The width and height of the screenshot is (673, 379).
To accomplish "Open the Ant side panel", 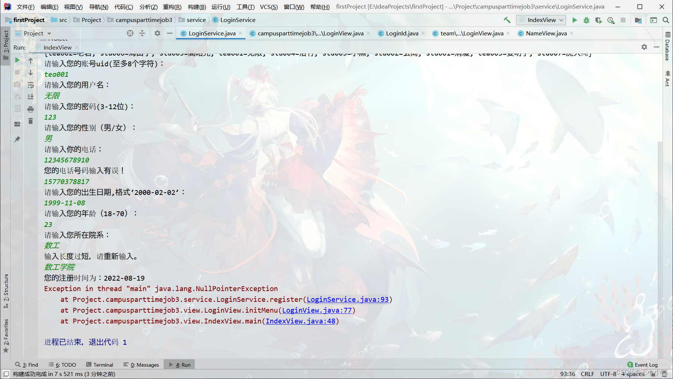I will pos(667,78).
